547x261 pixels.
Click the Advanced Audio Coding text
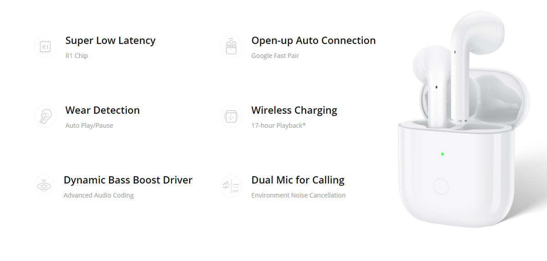(x=99, y=195)
